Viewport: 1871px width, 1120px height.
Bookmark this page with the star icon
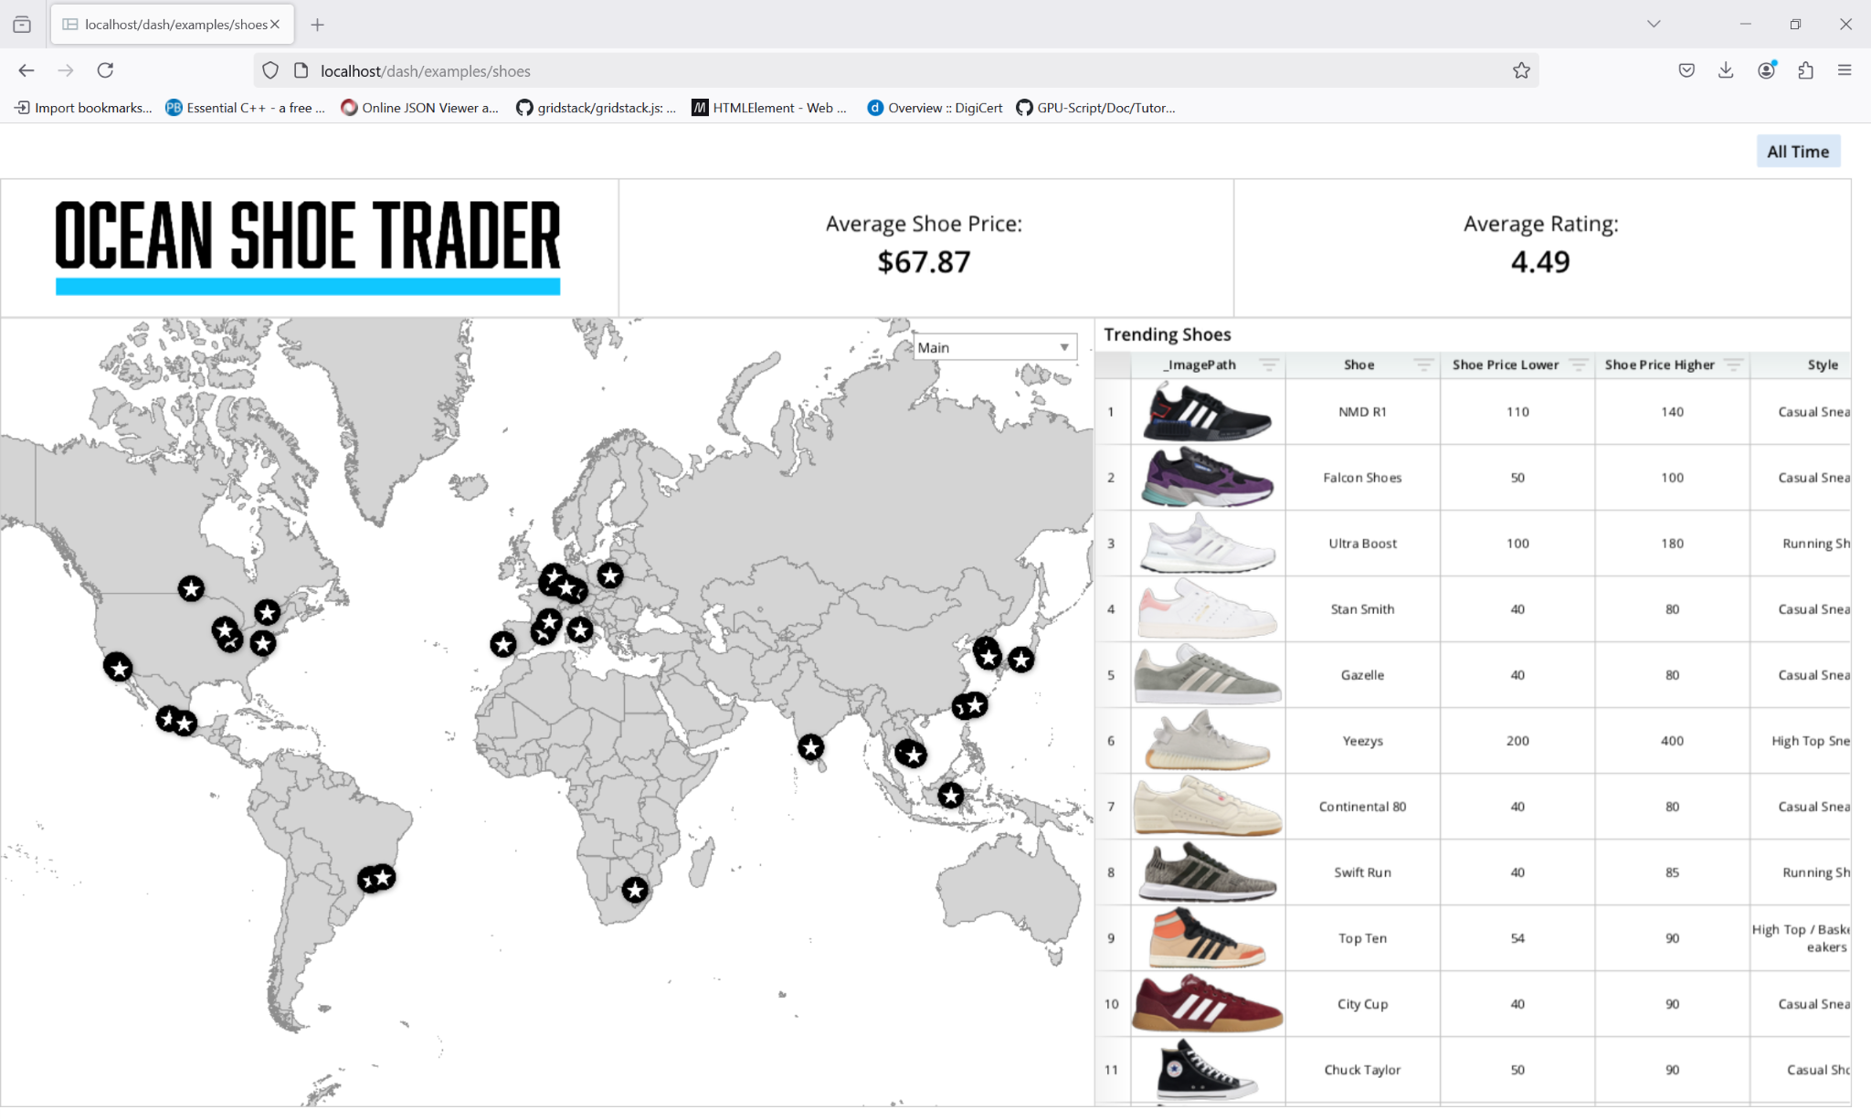tap(1521, 70)
